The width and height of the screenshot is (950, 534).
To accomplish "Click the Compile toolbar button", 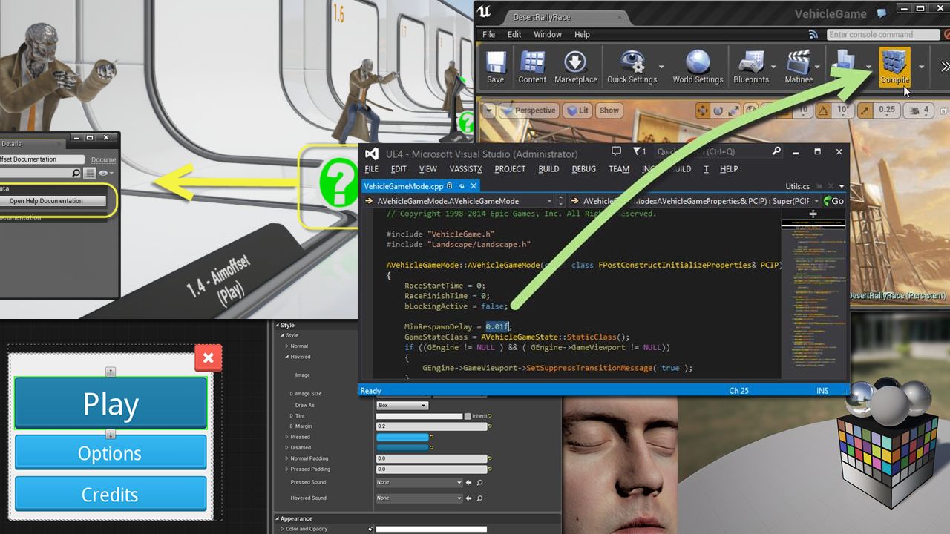I will click(894, 67).
